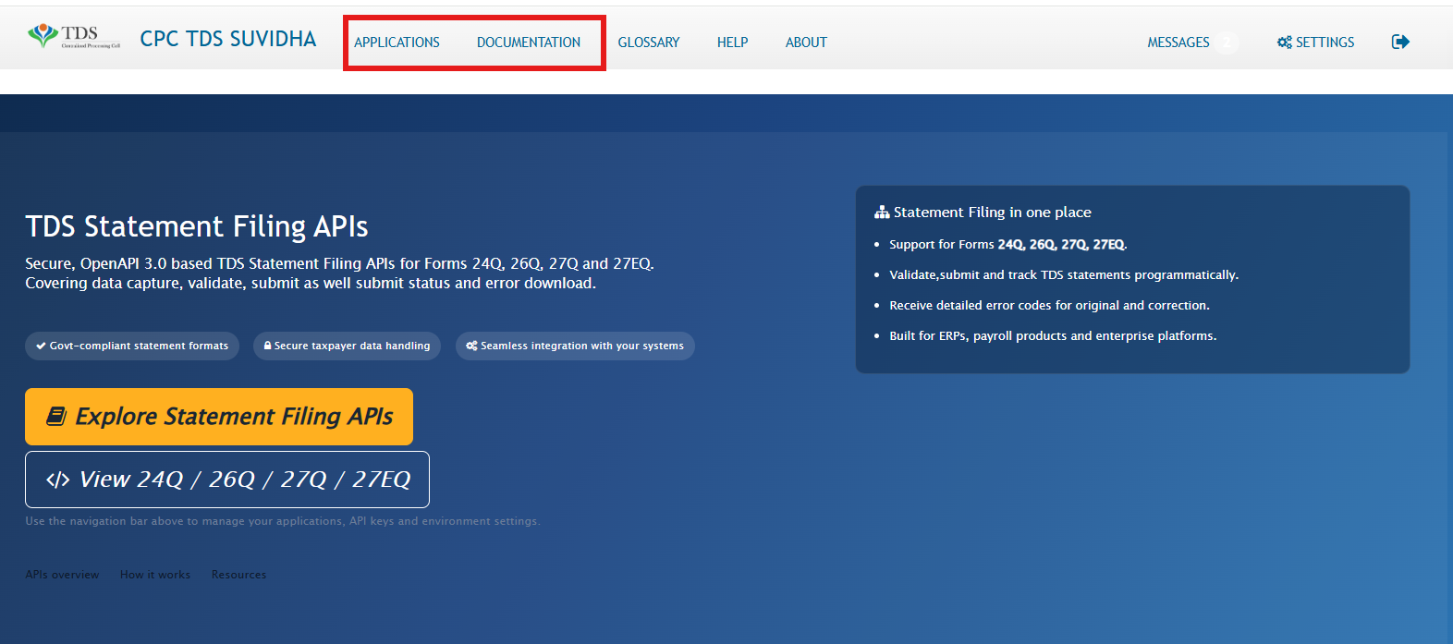This screenshot has width=1453, height=644.
Task: Open the Help menu item
Action: (x=733, y=43)
